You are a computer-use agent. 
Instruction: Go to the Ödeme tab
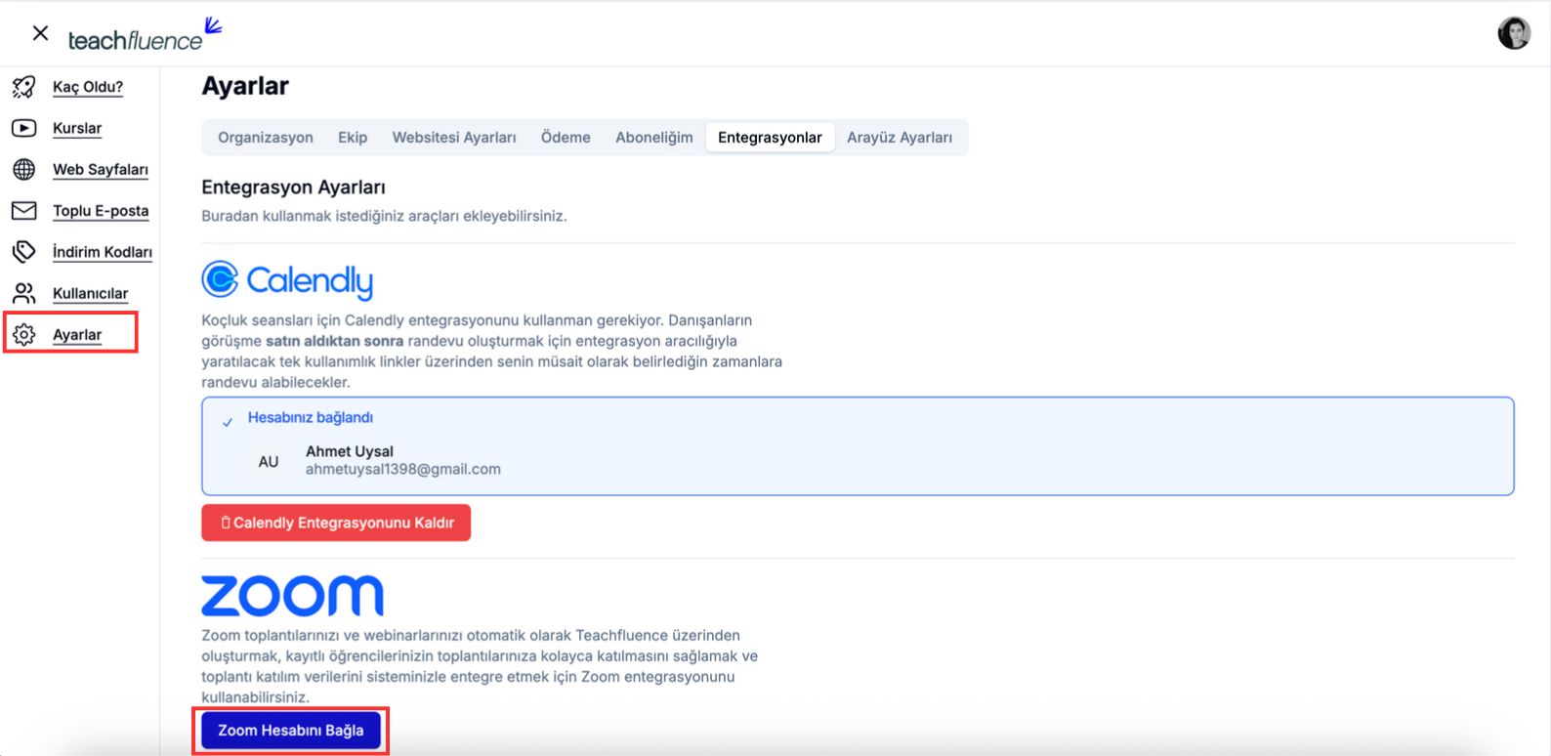[x=566, y=138]
